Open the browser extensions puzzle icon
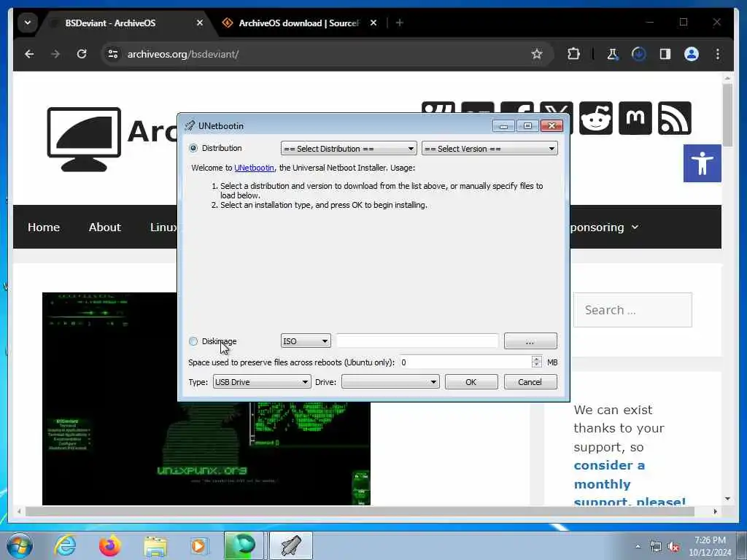The image size is (747, 560). [x=573, y=54]
